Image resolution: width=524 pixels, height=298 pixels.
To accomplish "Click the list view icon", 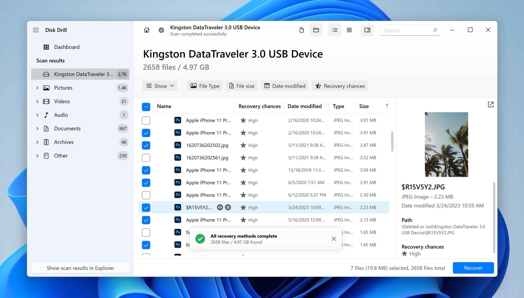I will point(334,30).
